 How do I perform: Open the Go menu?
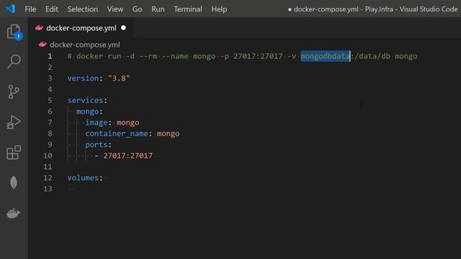pos(137,9)
